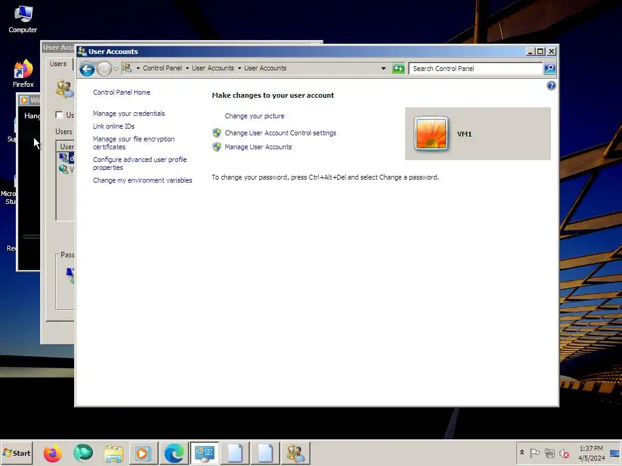
Task: Expand arrow after first User Accounts breadcrumb
Action: coord(239,68)
